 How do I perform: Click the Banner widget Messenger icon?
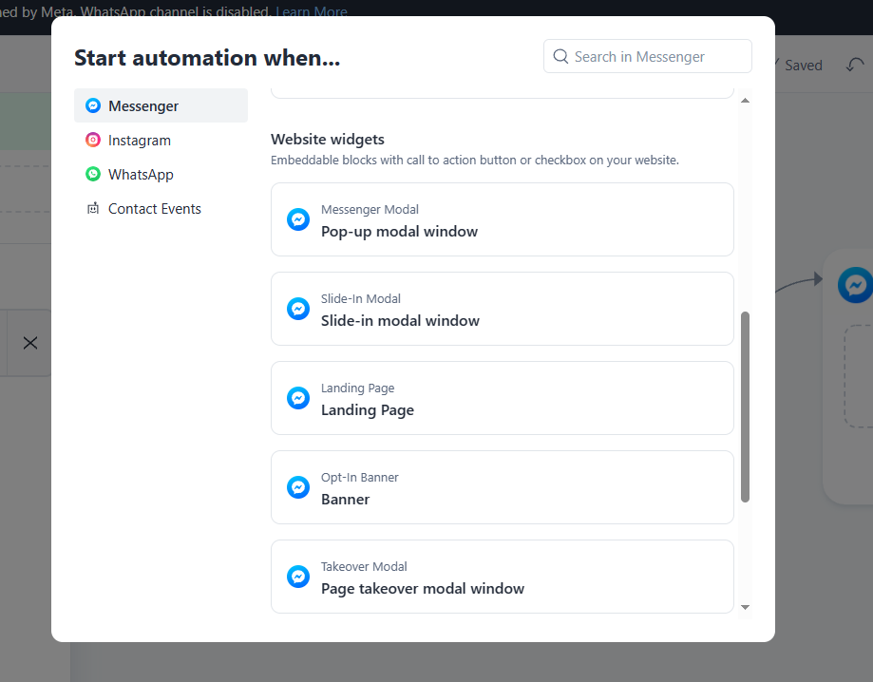[x=298, y=487]
